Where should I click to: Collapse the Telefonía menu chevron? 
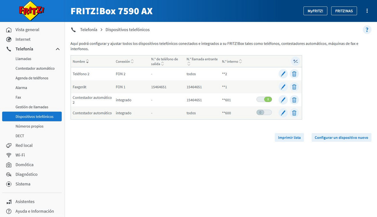tap(58, 49)
